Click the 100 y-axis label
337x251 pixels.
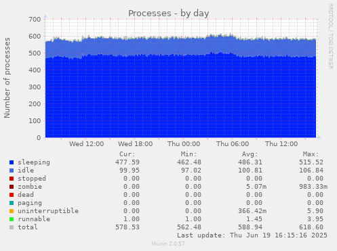tap(35, 120)
